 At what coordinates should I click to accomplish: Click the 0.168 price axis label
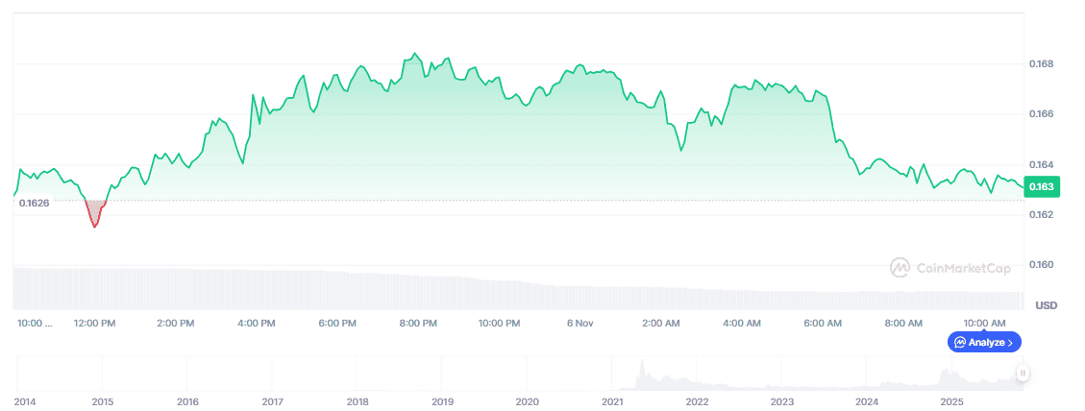[1041, 64]
